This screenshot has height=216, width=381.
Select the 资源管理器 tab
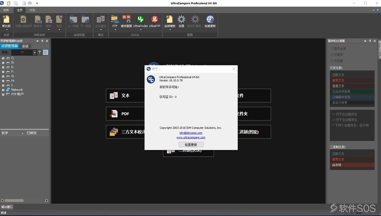pos(10,46)
